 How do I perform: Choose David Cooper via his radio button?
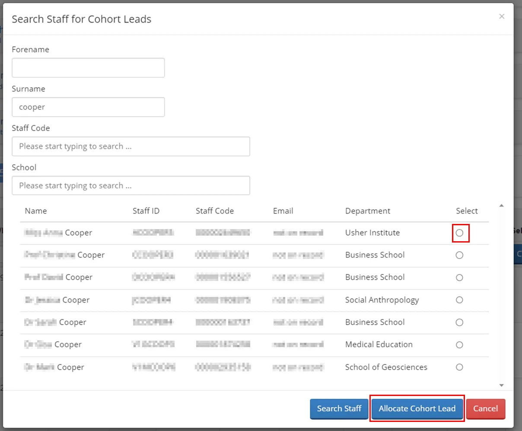pyautogui.click(x=459, y=278)
